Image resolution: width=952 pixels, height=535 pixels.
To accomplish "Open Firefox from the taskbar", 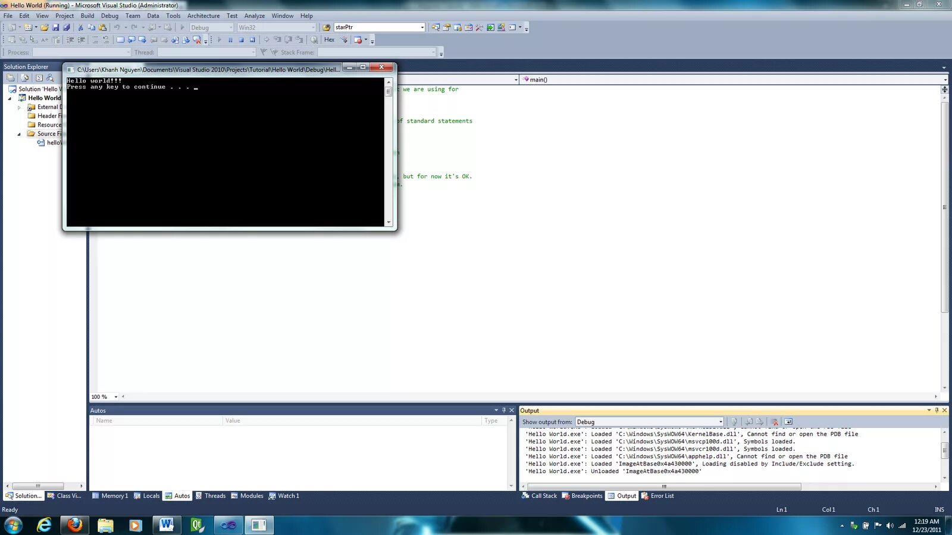I will click(x=74, y=525).
